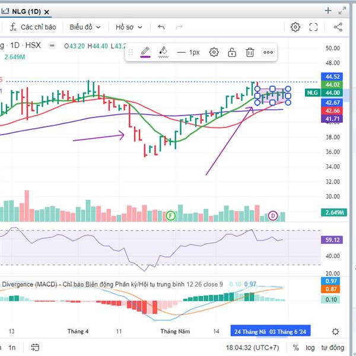
Task: Lock the selected drawing
Action: 232,52
